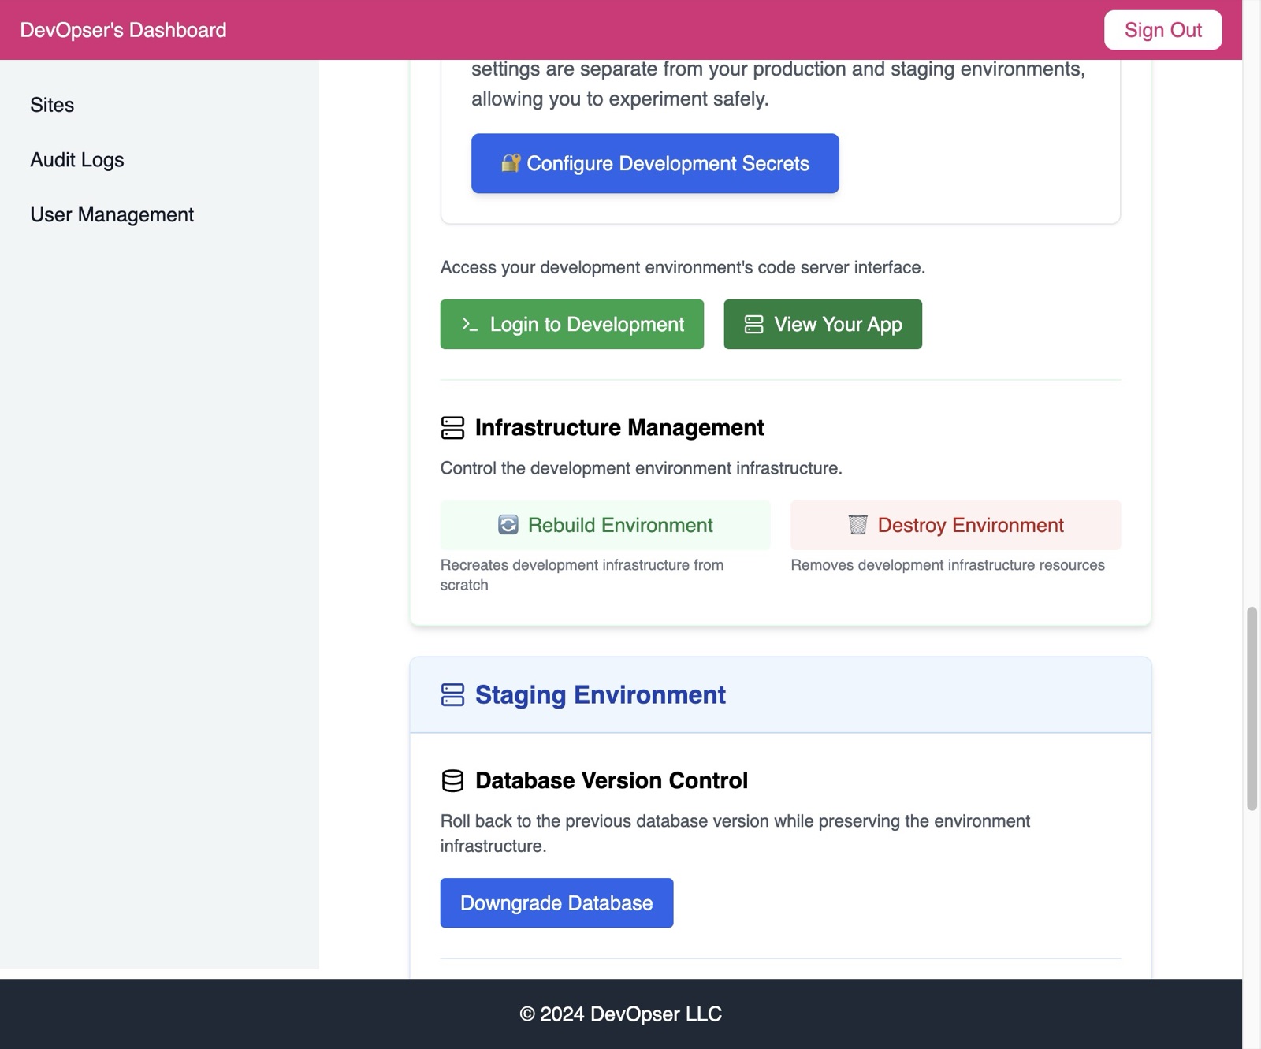Click Login to Development button
This screenshot has width=1261, height=1049.
click(x=571, y=324)
